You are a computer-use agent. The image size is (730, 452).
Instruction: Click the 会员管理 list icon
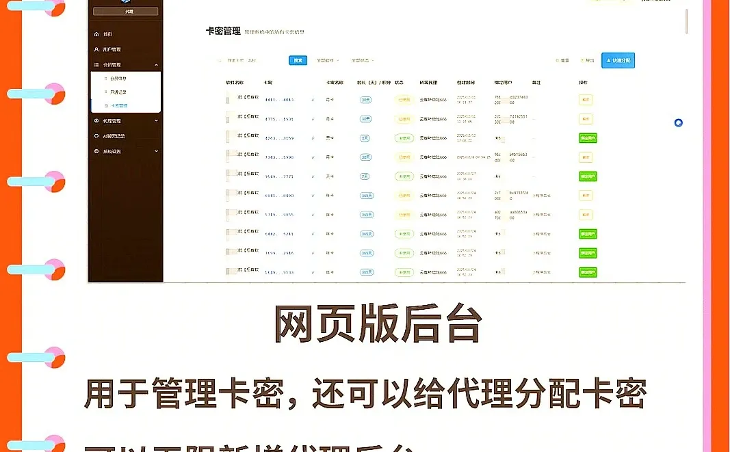coord(97,64)
